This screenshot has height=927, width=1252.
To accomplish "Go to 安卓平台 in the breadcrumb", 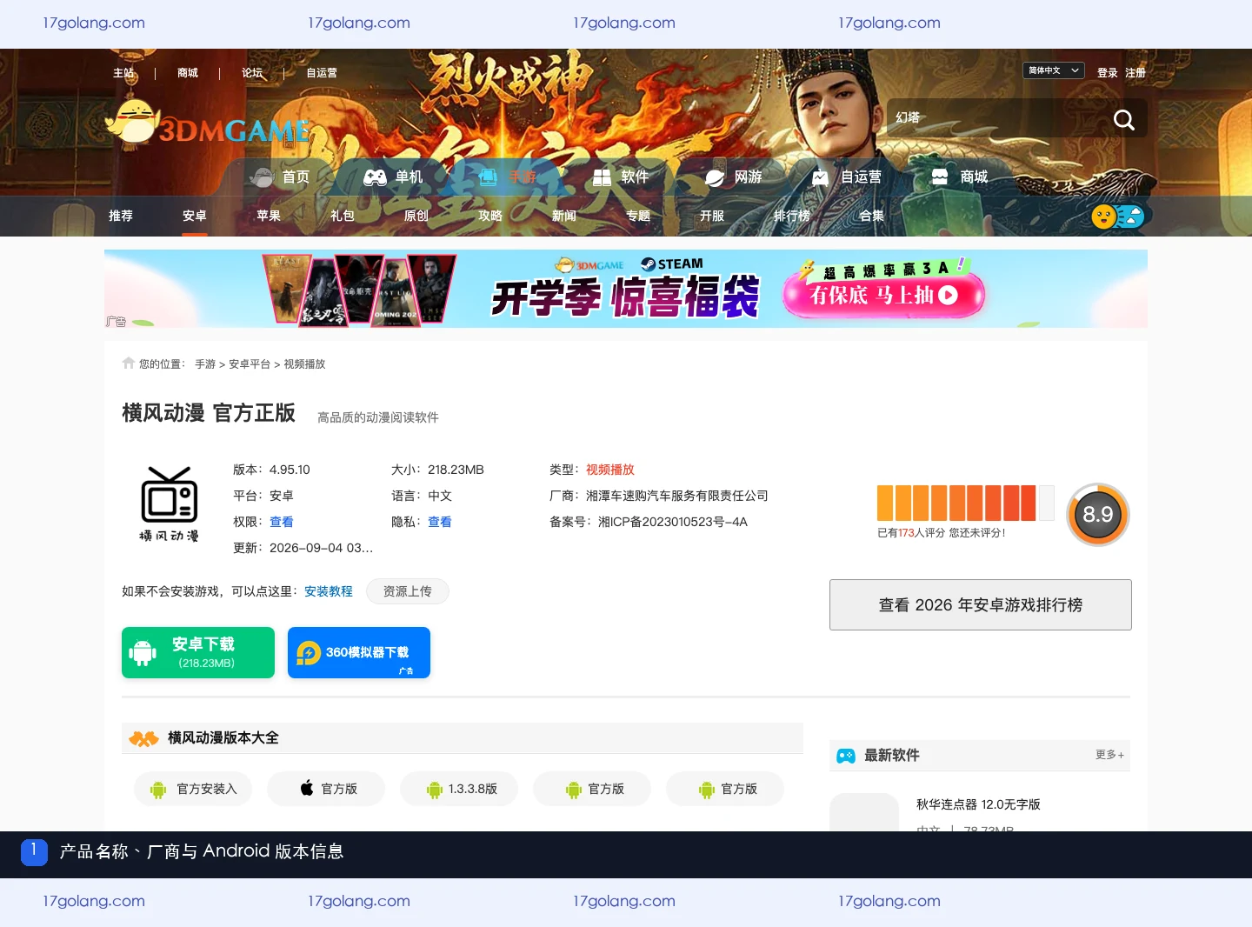I will pos(250,364).
